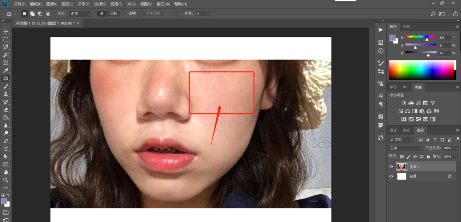Open the layer blend mode dropdown 正常
The height and width of the screenshot is (222, 461).
[405, 148]
